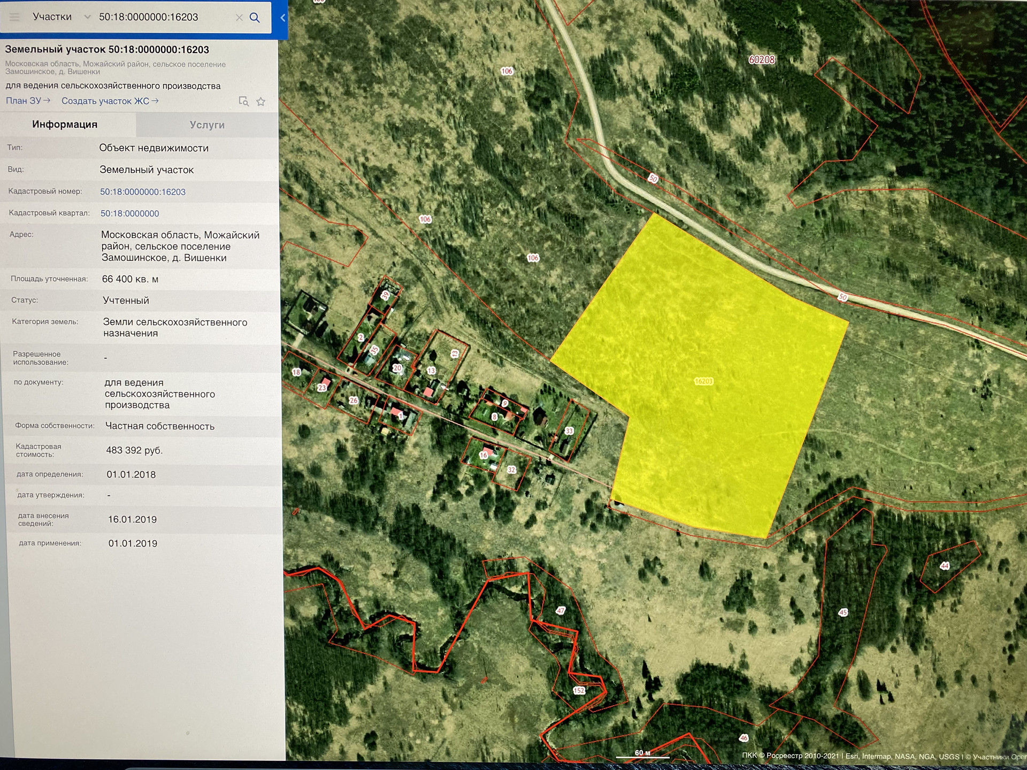This screenshot has height=770, width=1027.
Task: Click cadastral number 50:18:0000000:16203 link
Action: [x=143, y=192]
